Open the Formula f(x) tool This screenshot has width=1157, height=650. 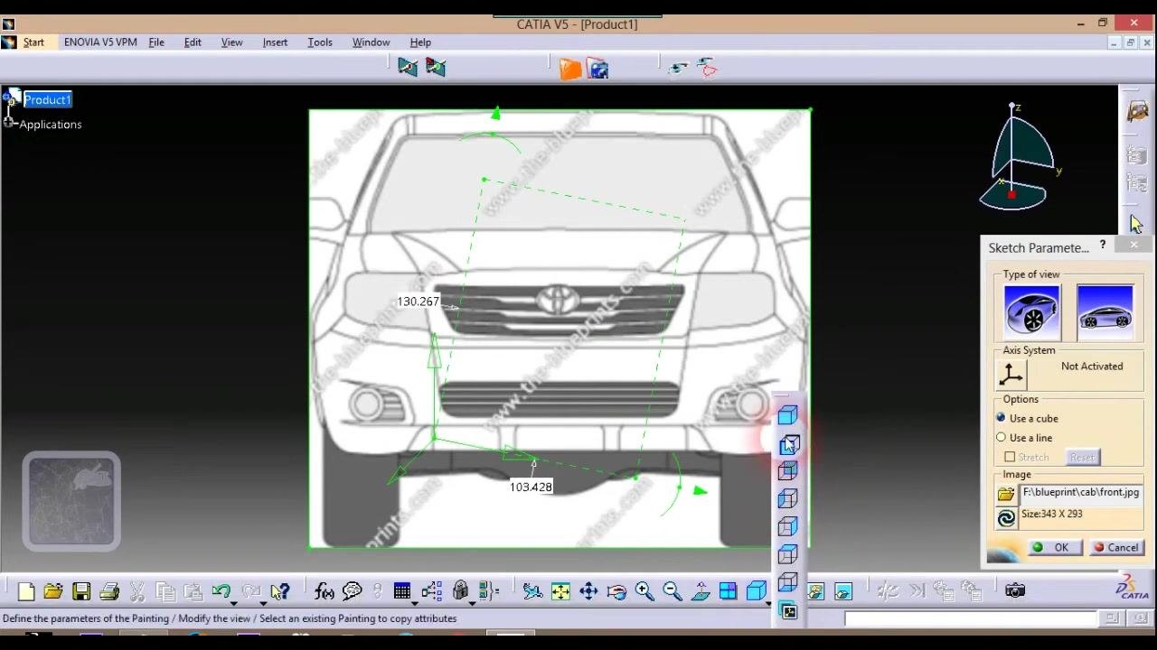pyautogui.click(x=324, y=591)
